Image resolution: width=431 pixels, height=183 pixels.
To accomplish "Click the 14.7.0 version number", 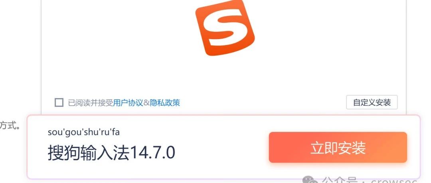I will (152, 152).
